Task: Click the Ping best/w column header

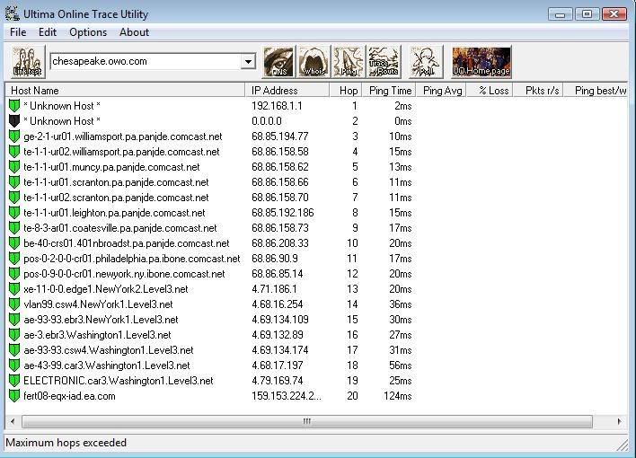Action: pyautogui.click(x=596, y=91)
